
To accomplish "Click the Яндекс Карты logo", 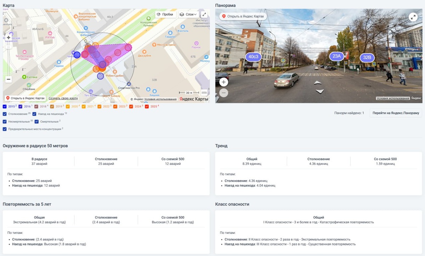I will 194,99.
